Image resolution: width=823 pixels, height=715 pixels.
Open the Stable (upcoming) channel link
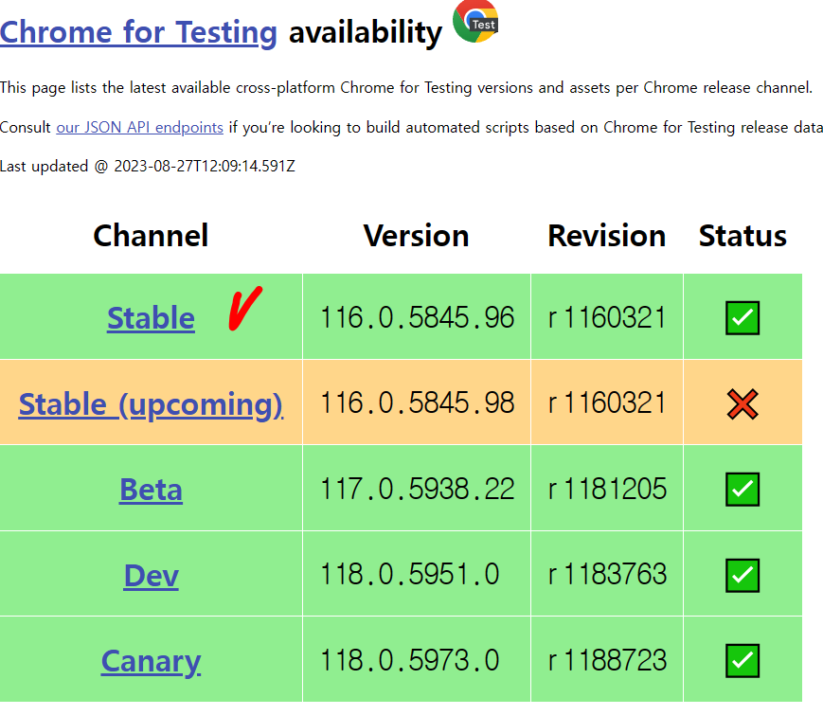click(152, 404)
